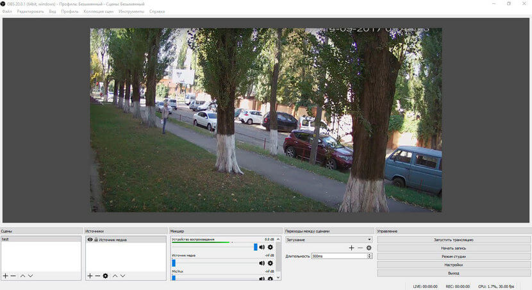The image size is (532, 290).
Task: Click the Устройство воспроизведения channel label
Action: coord(193,239)
